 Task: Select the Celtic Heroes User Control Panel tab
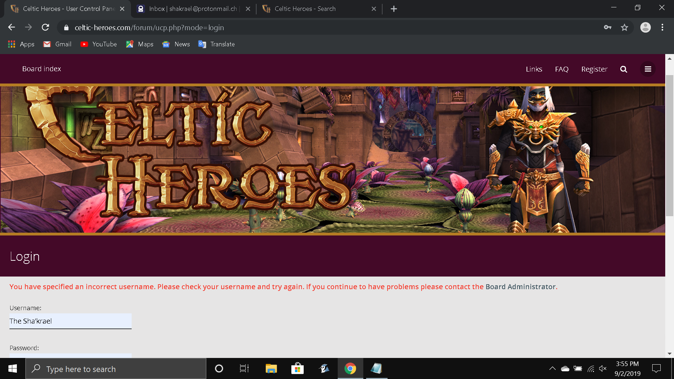[67, 9]
